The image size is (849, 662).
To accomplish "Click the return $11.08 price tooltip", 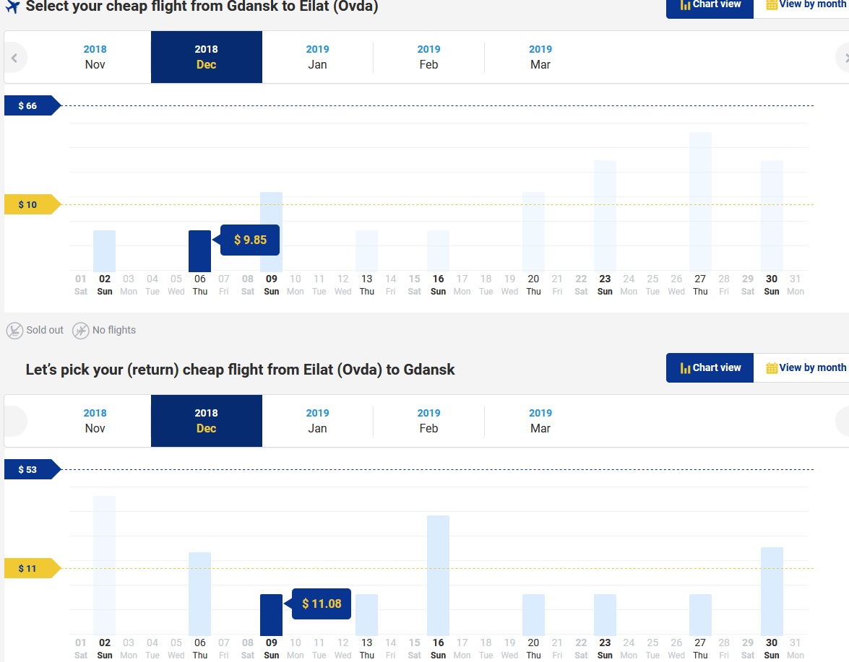I will click(321, 604).
